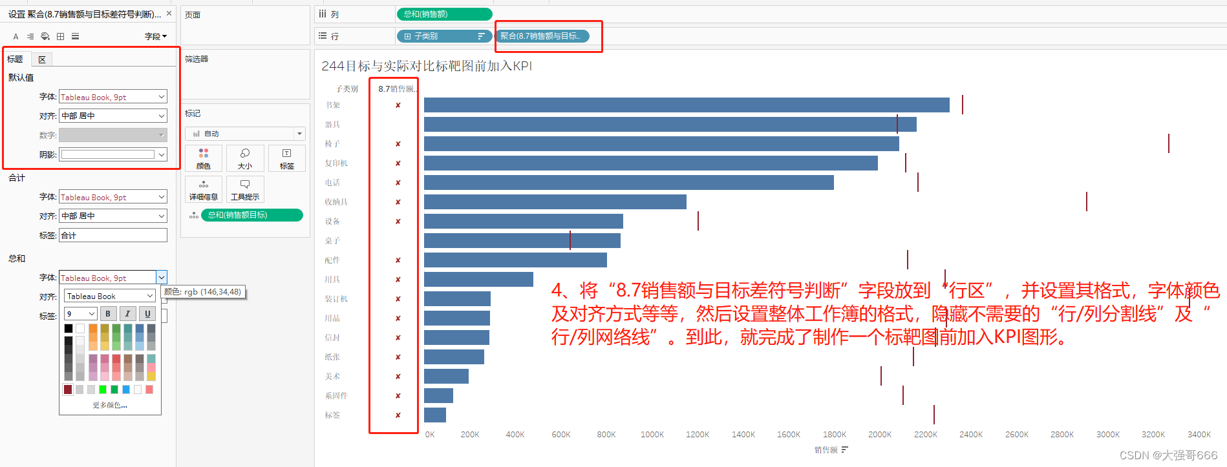Pick the white color swatch

pos(80,328)
